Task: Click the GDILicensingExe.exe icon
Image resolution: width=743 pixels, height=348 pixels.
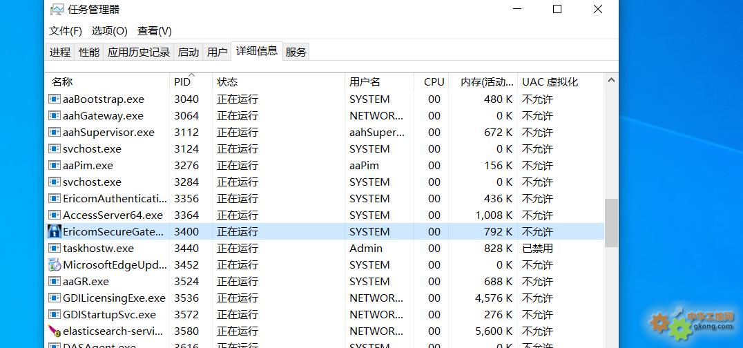Action: tap(55, 298)
